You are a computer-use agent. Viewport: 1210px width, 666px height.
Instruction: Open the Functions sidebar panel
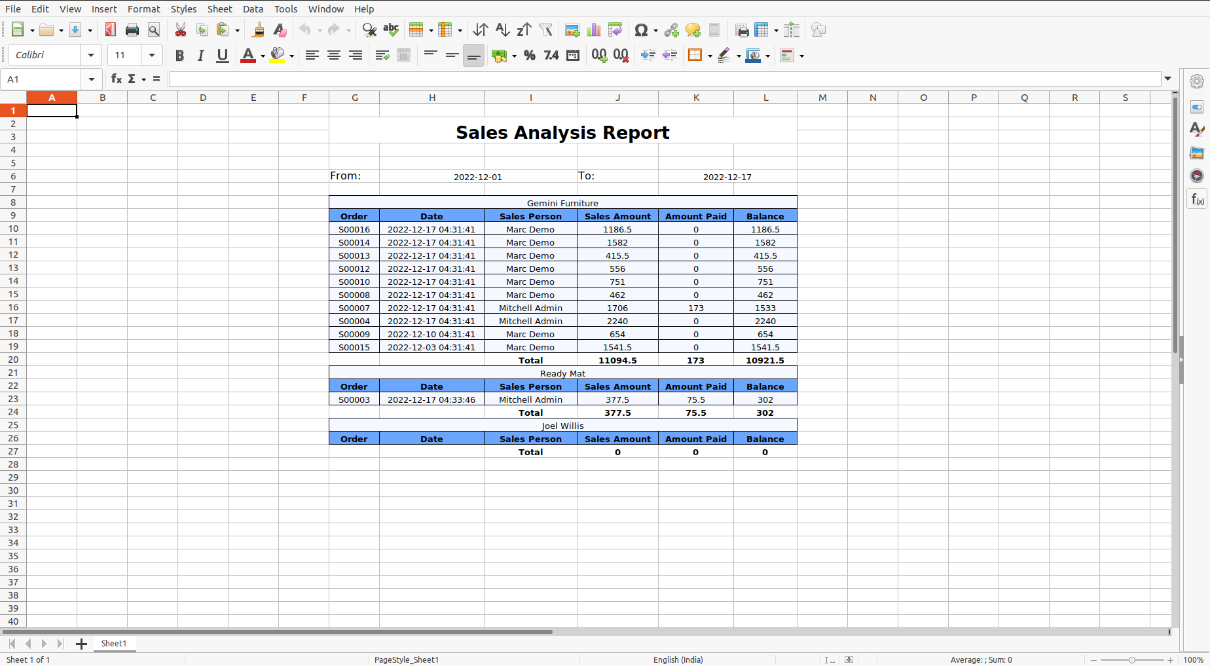1197,199
